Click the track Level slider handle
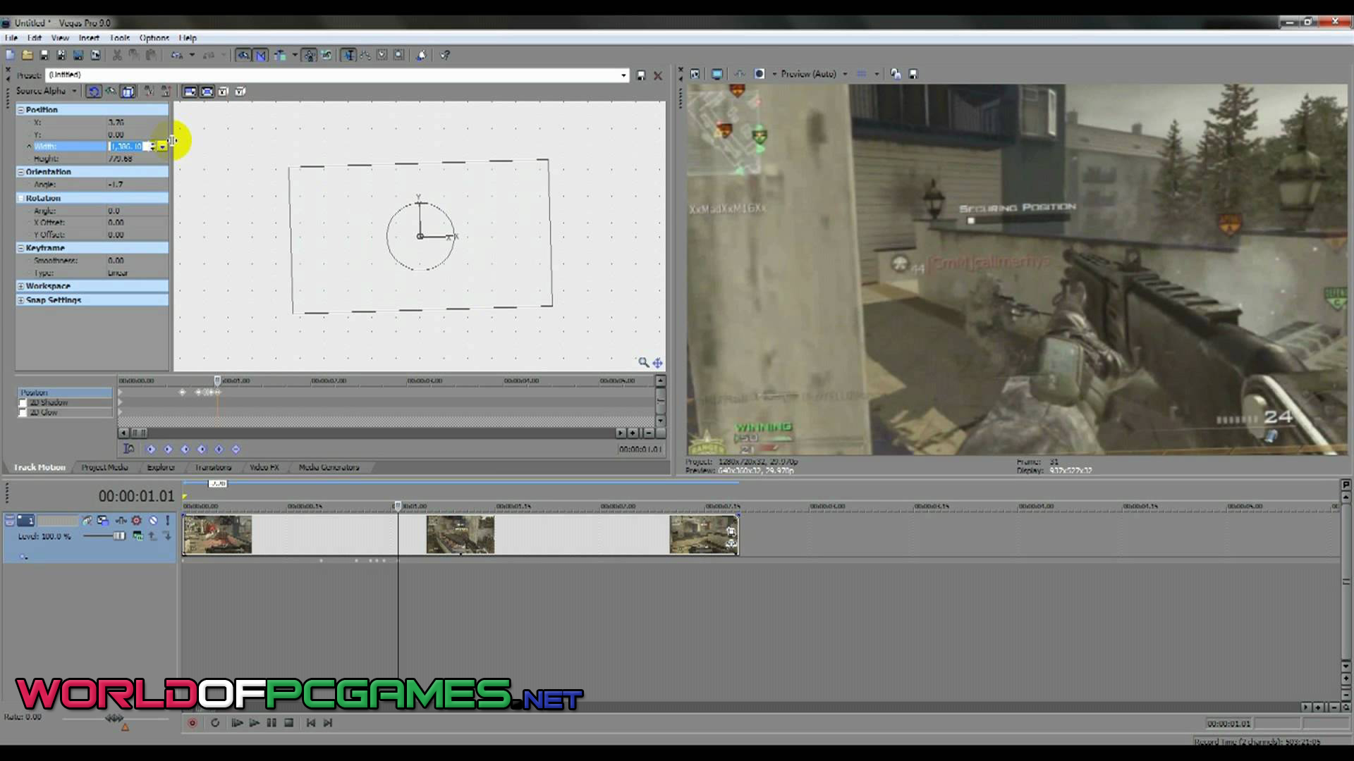The height and width of the screenshot is (761, 1354). click(x=119, y=536)
